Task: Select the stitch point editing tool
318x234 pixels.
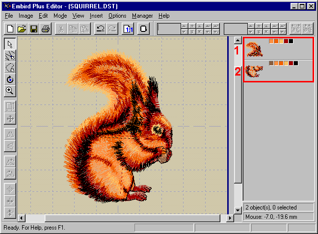Action: coord(10,56)
